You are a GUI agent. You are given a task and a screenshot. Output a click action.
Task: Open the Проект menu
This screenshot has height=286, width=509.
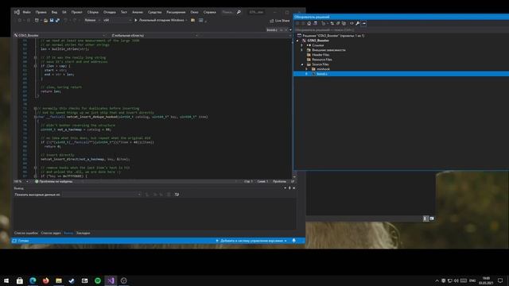click(x=76, y=12)
